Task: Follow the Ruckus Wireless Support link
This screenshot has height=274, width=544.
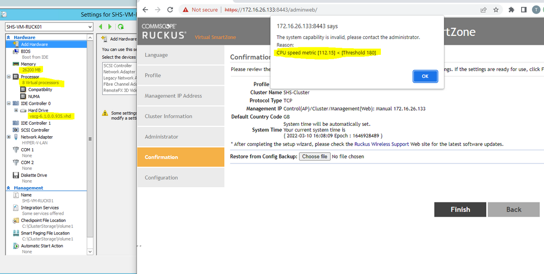Action: (x=381, y=144)
